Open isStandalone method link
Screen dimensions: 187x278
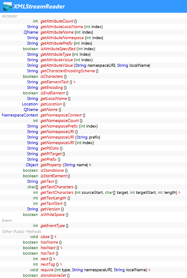(52, 170)
